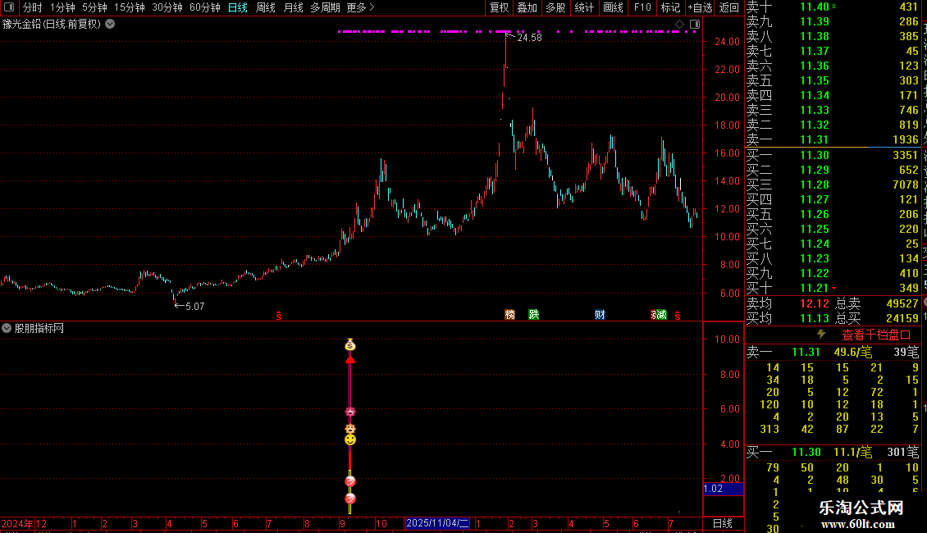Screen dimensions: 927x533
Task: Click the 榜 event marker
Action: tap(509, 314)
